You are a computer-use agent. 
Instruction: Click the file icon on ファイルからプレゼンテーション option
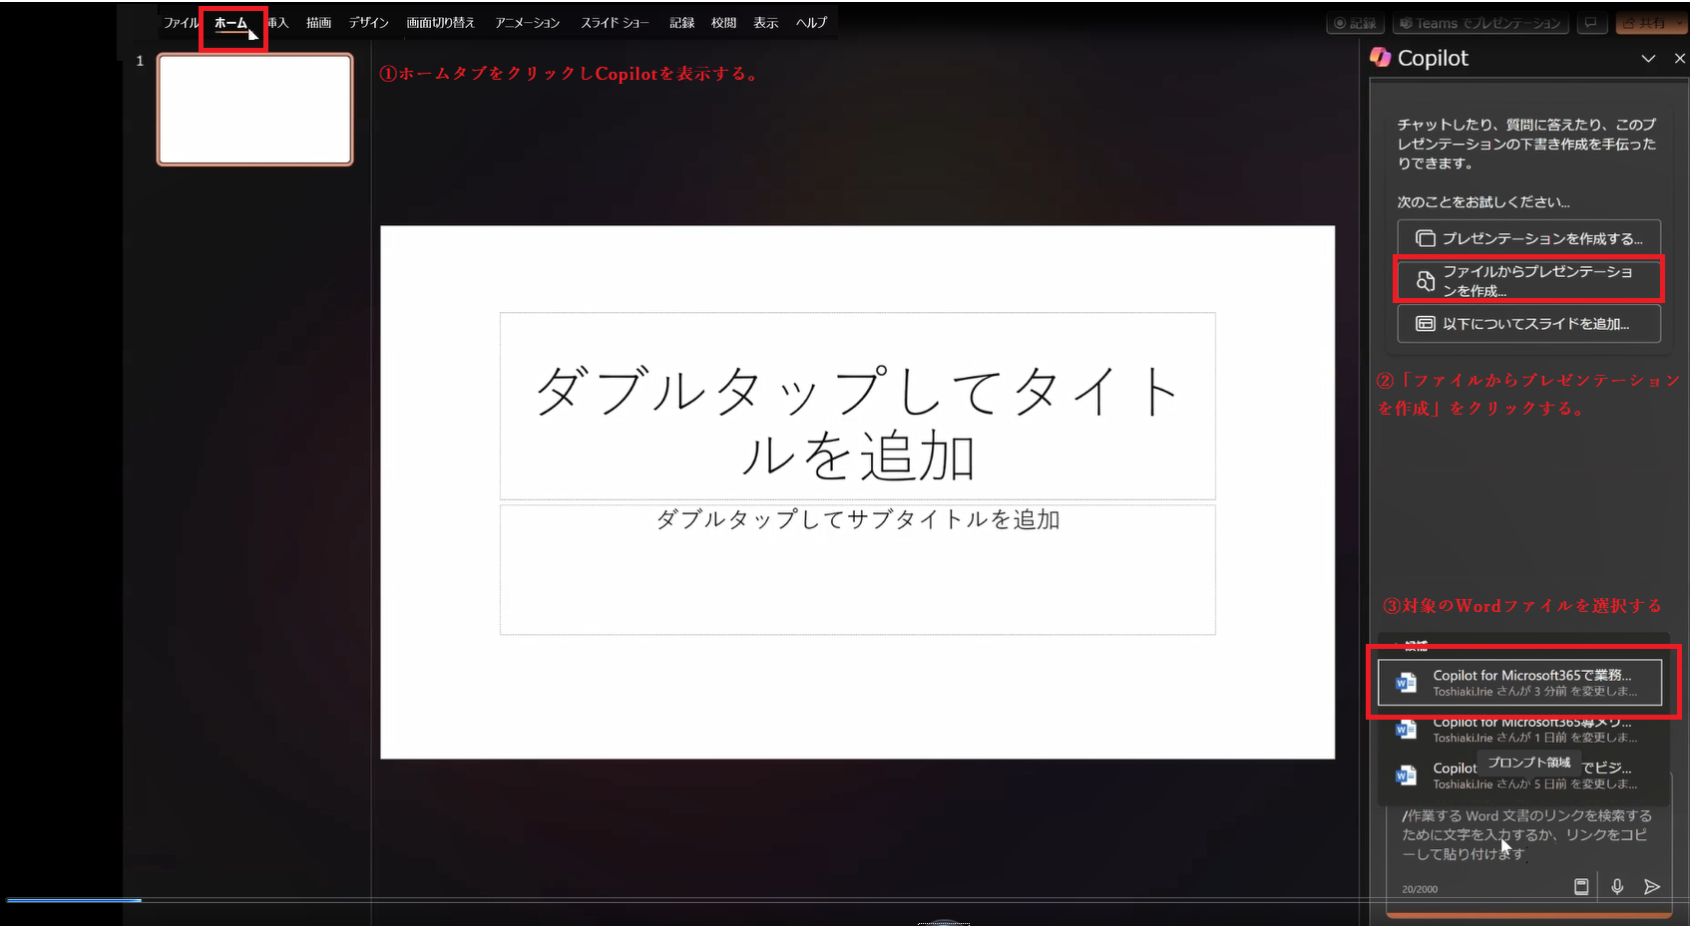pos(1424,280)
